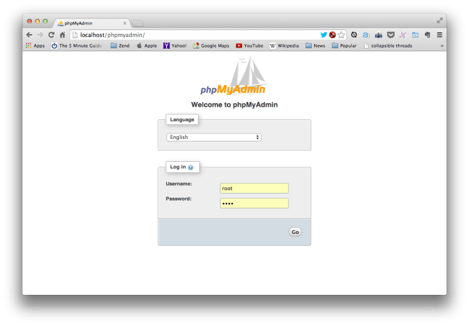The height and width of the screenshot is (326, 469).
Task: Go back with the browser back arrow
Action: [29, 35]
